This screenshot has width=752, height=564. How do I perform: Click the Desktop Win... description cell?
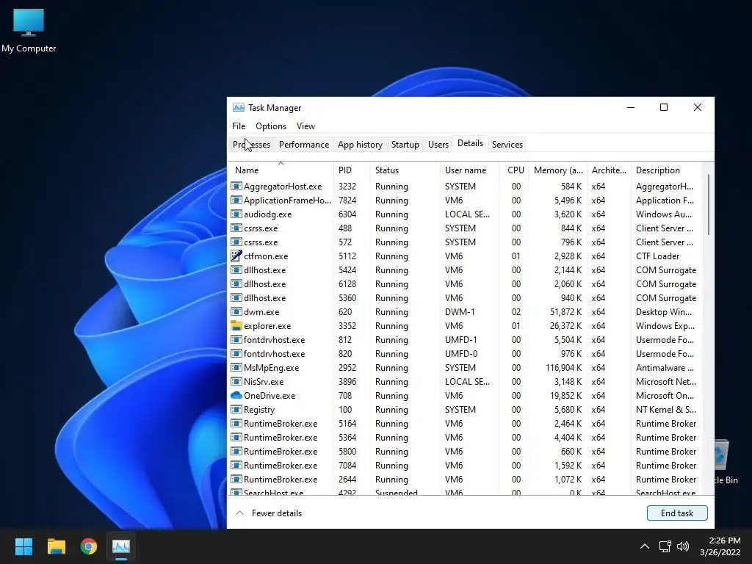point(664,311)
